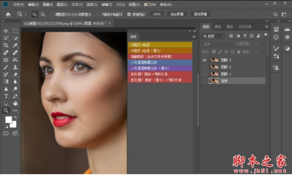Open the actions panel flyout menu

(x=194, y=36)
